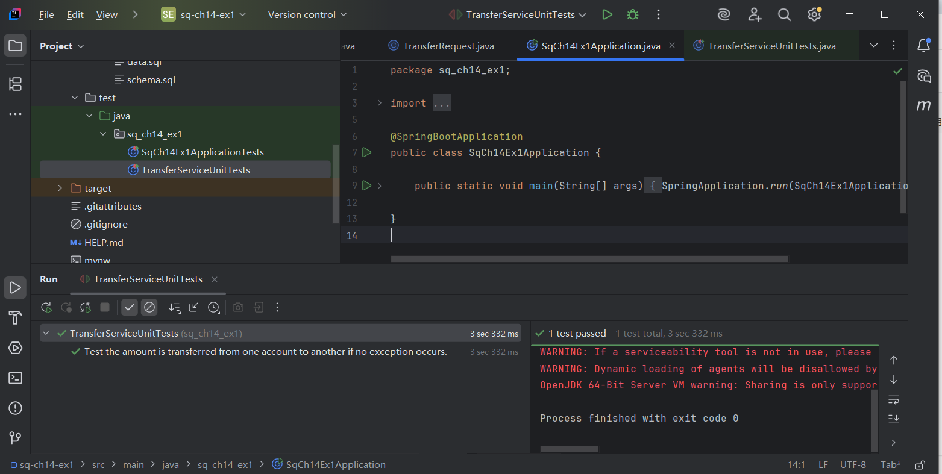942x474 pixels.
Task: Collapse the test folder in project tree
Action: [75, 98]
